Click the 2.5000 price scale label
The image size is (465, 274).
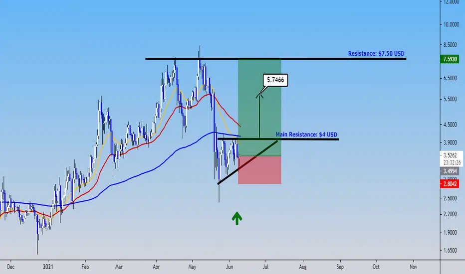point(451,198)
